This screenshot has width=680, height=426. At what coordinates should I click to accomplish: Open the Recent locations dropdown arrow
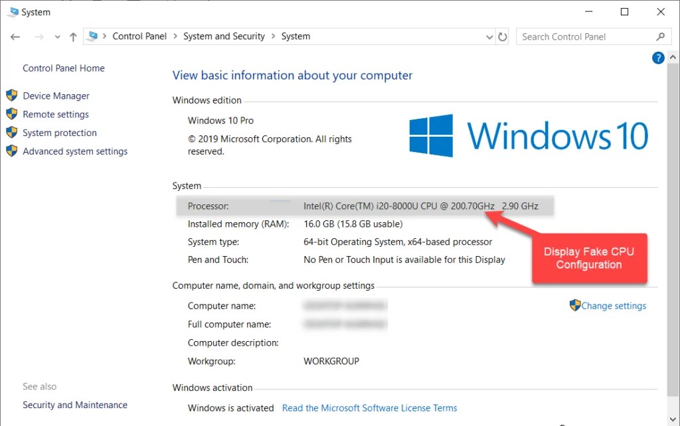coord(57,37)
